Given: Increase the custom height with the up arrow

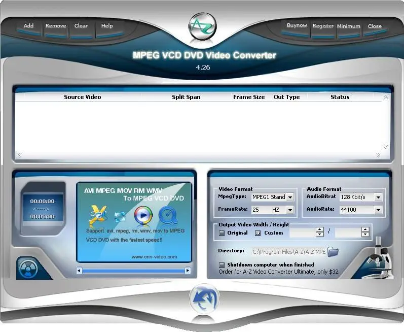Looking at the screenshot, I should coord(365,229).
